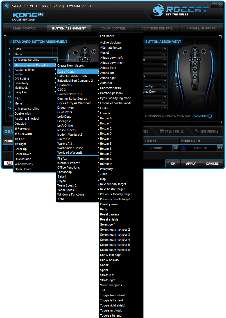
Task: Choose Assign a Shortcut from the list
Action: pos(35,119)
